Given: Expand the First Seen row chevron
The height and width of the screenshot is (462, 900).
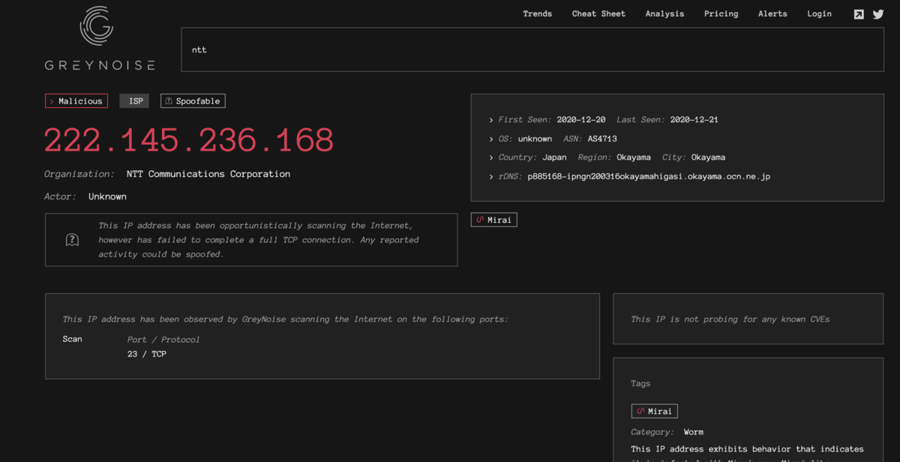Looking at the screenshot, I should (x=491, y=120).
